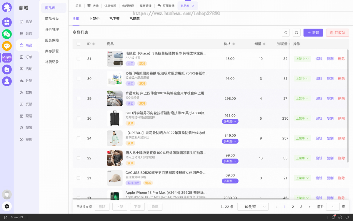Click the collapse sidebar icon near SheepJS
The width and height of the screenshot is (353, 221).
click(6, 217)
